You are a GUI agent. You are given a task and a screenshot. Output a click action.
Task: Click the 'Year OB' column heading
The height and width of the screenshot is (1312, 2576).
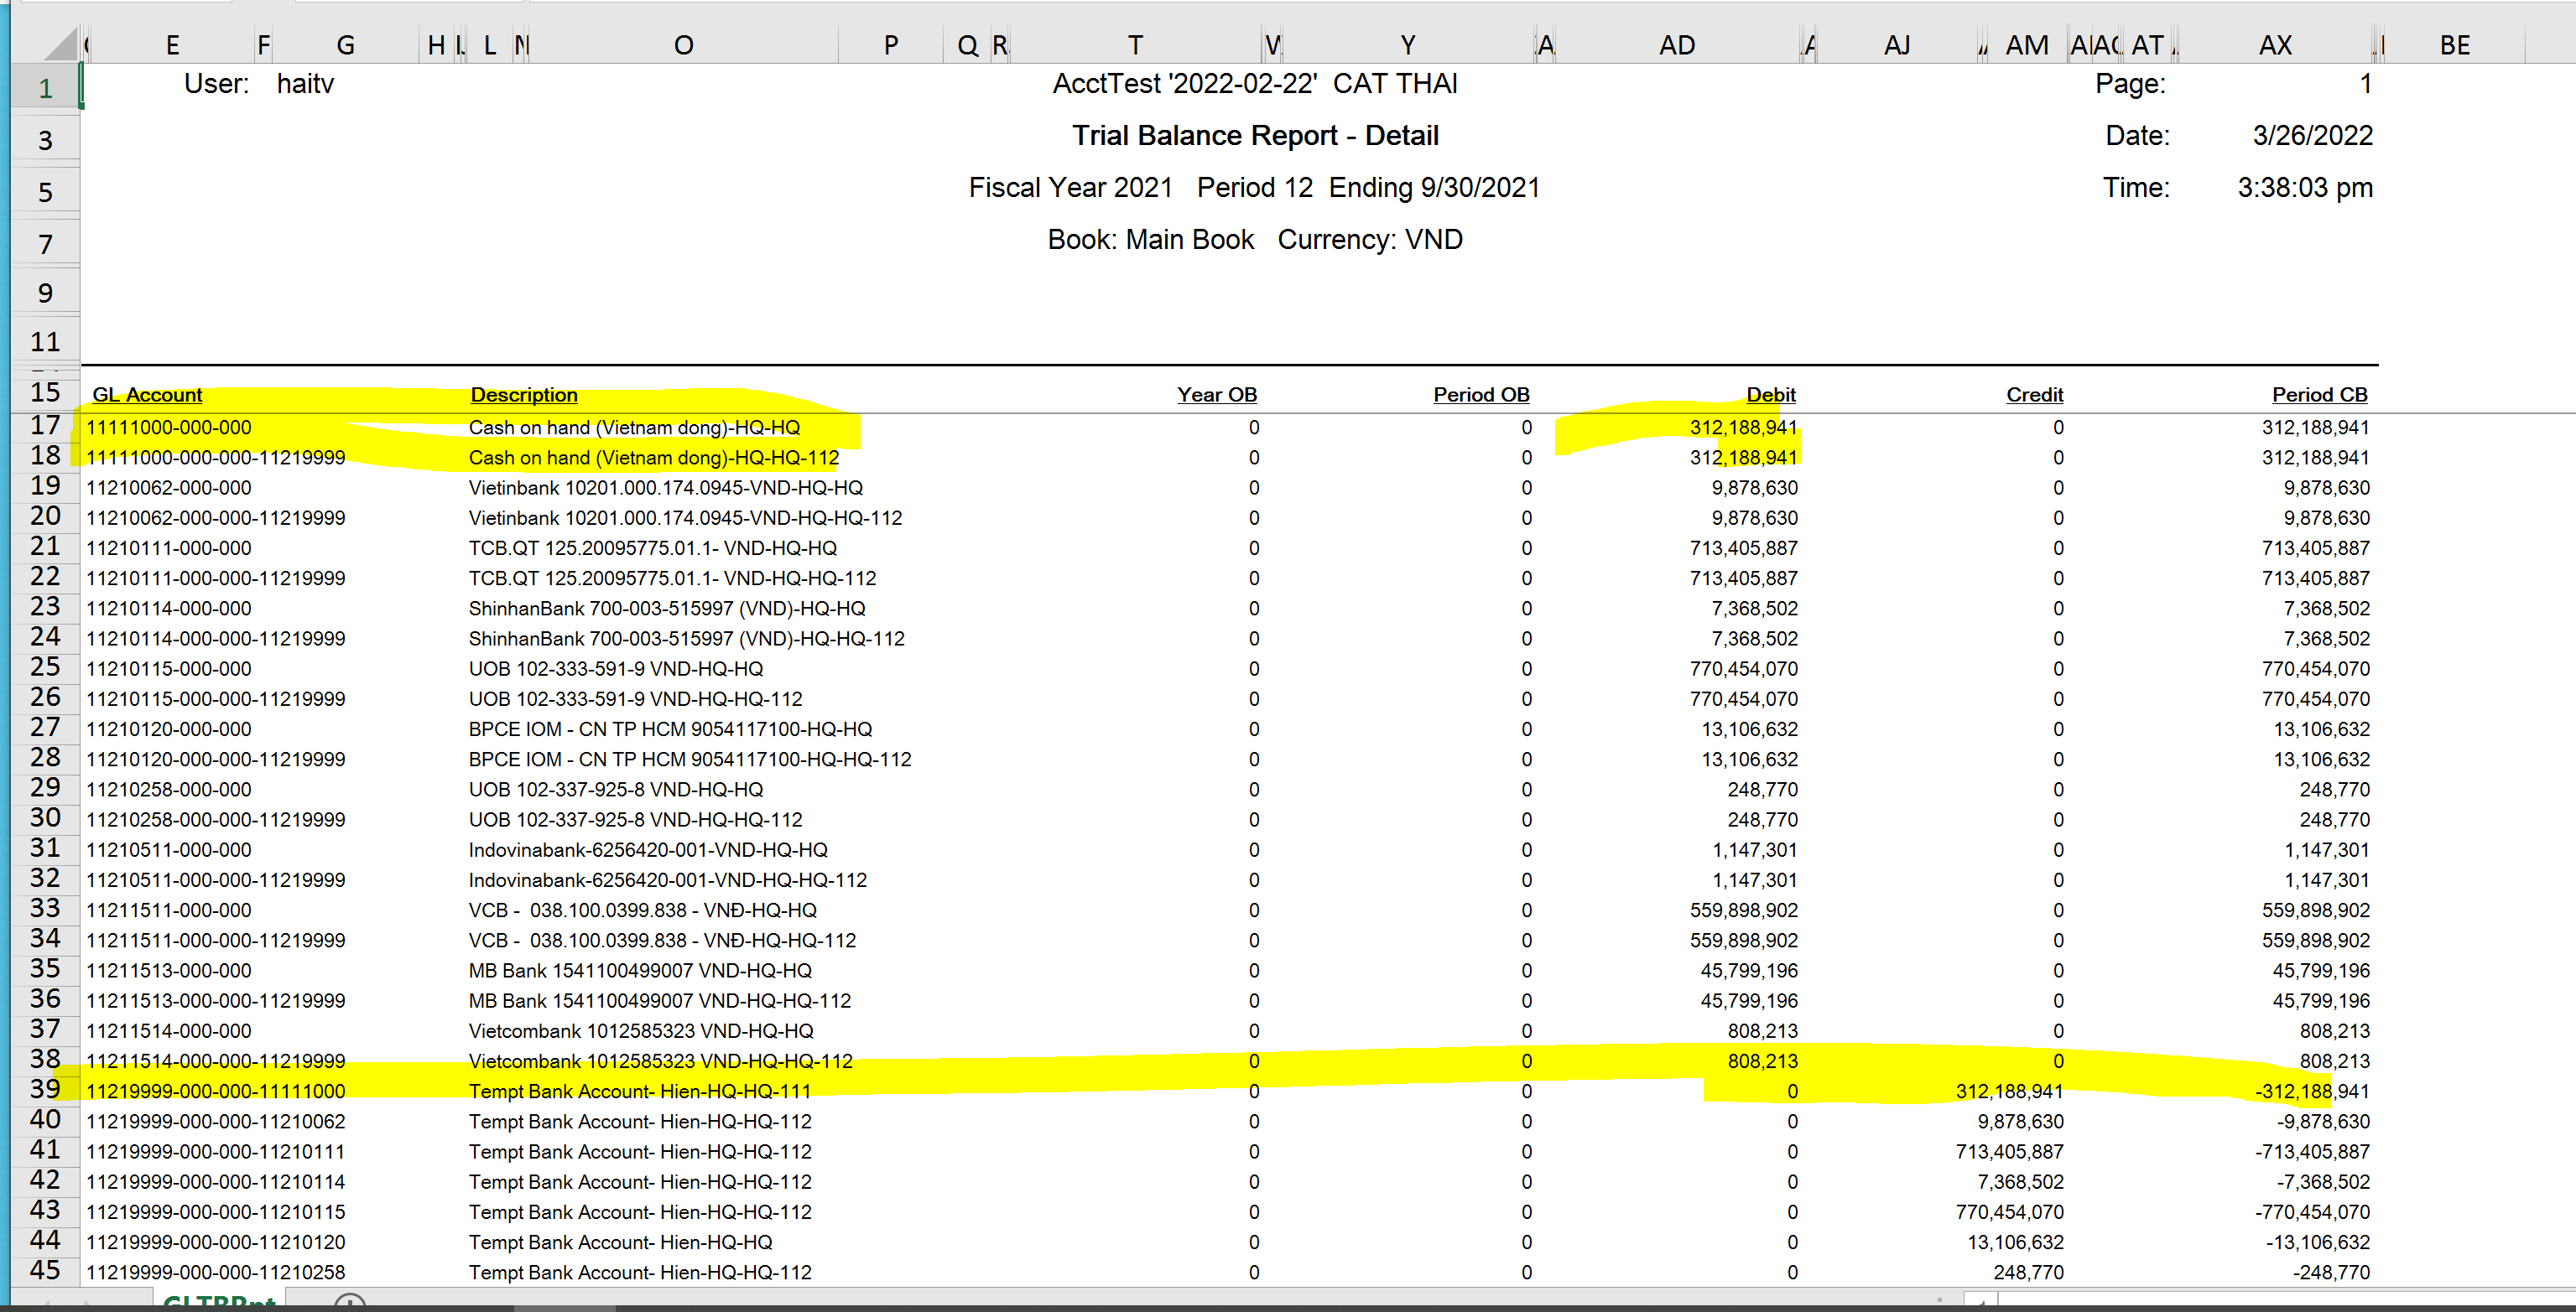point(1217,395)
